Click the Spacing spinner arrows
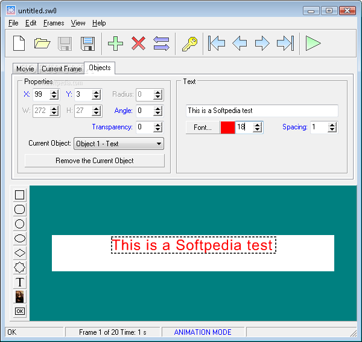Screen dimensions: 362x342 pos(332,127)
